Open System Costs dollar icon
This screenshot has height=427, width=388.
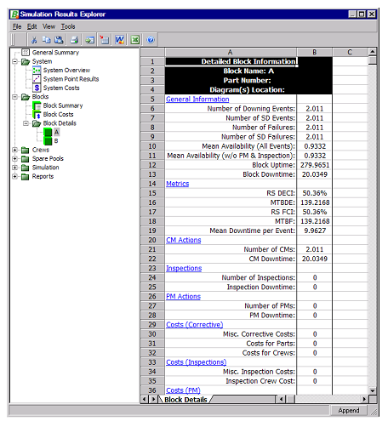pos(37,88)
